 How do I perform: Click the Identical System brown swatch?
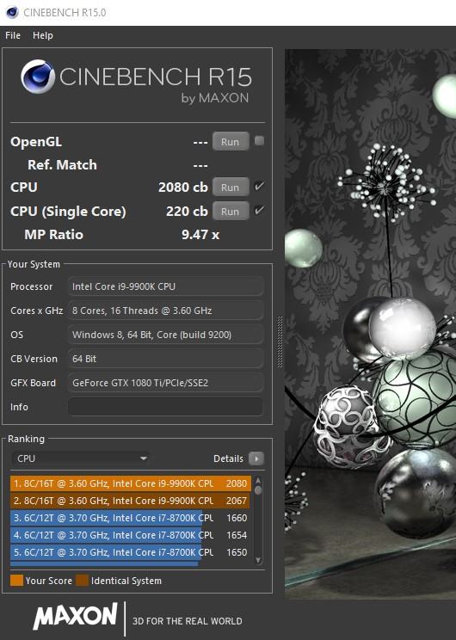click(x=82, y=581)
